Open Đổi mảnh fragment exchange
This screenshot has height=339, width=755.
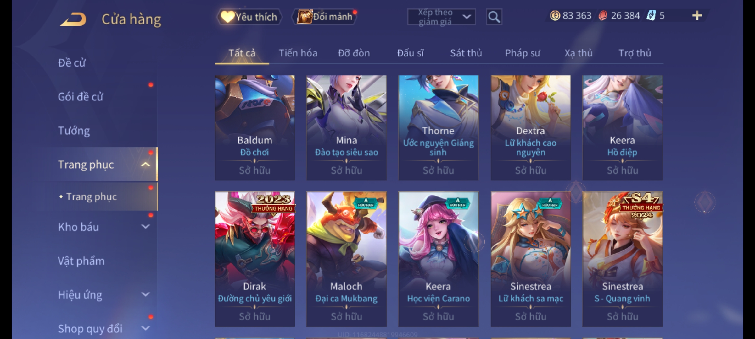click(325, 17)
